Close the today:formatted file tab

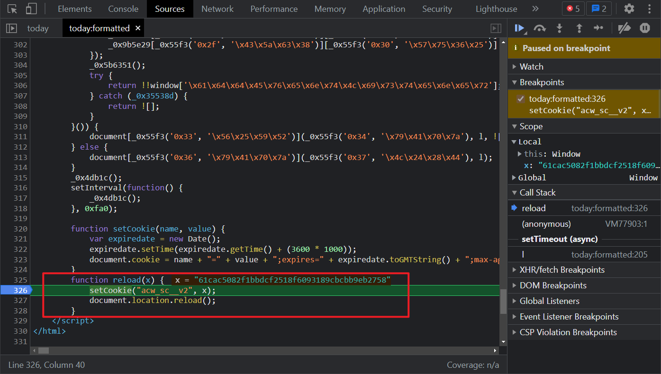138,28
